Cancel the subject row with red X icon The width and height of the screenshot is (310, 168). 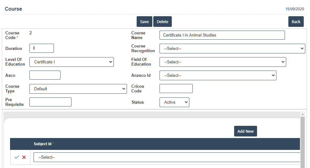click(x=24, y=157)
